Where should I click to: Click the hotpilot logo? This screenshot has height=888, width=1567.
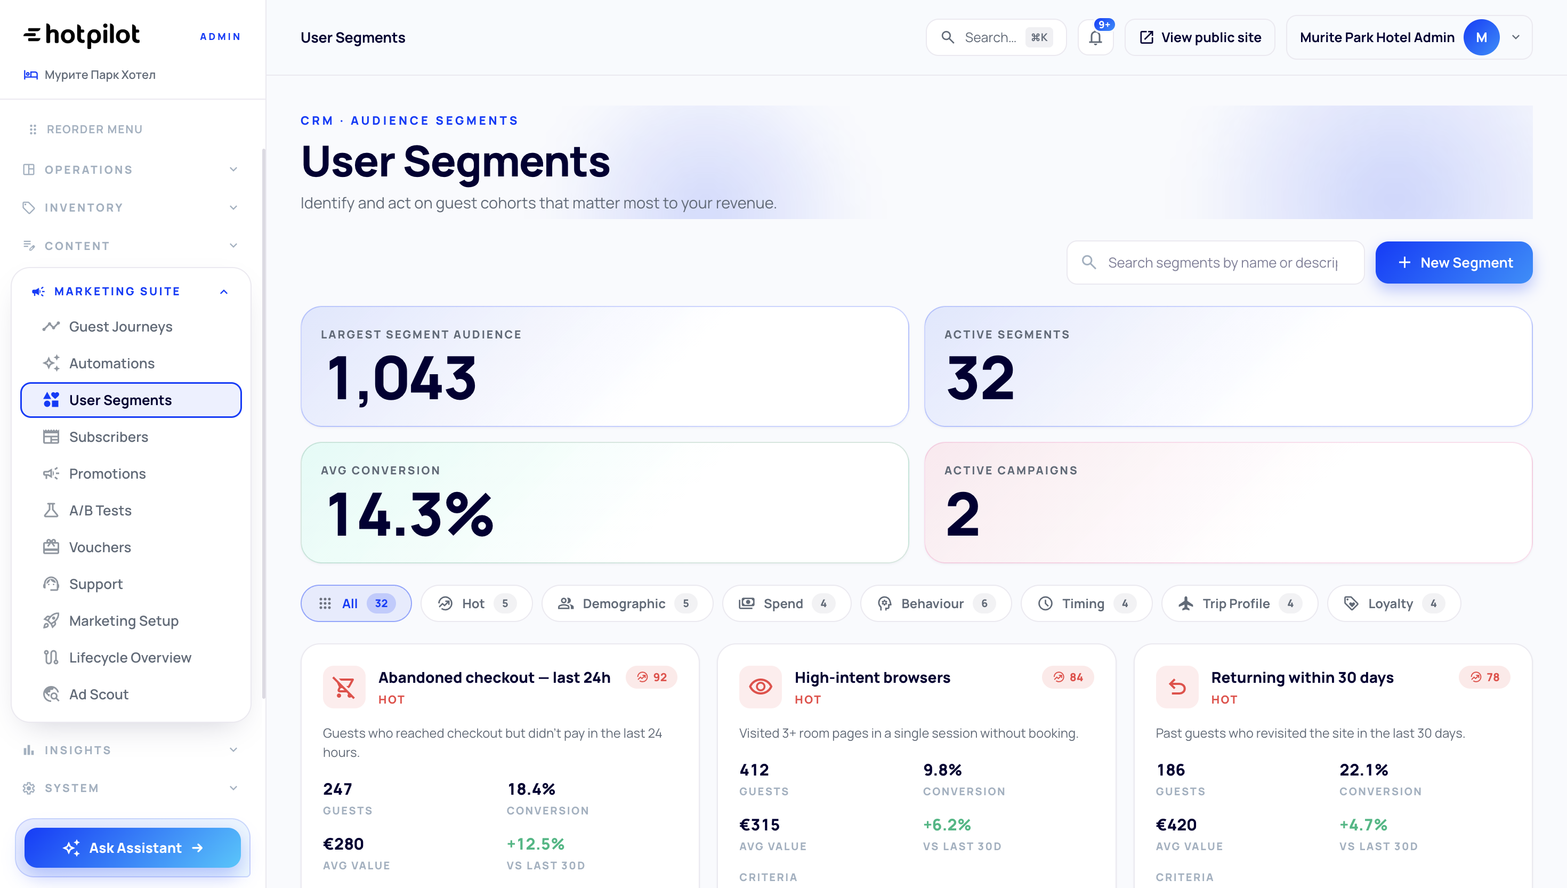82,35
